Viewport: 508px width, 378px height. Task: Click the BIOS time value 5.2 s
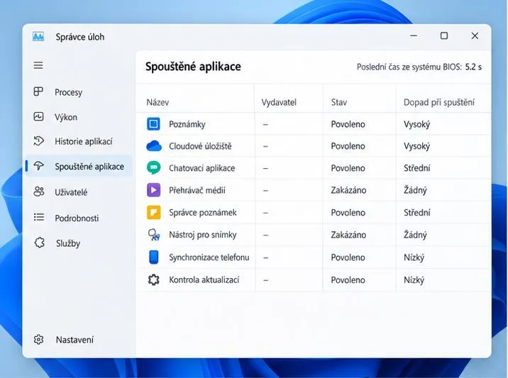pyautogui.click(x=473, y=67)
